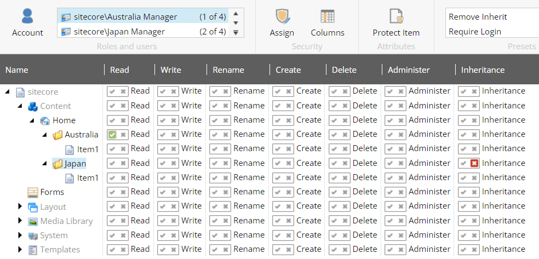Allow Administer on the Content row

[390, 106]
